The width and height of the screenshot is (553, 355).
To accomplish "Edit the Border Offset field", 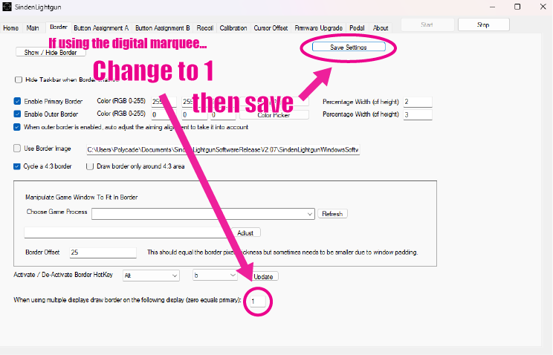I will click(x=103, y=253).
